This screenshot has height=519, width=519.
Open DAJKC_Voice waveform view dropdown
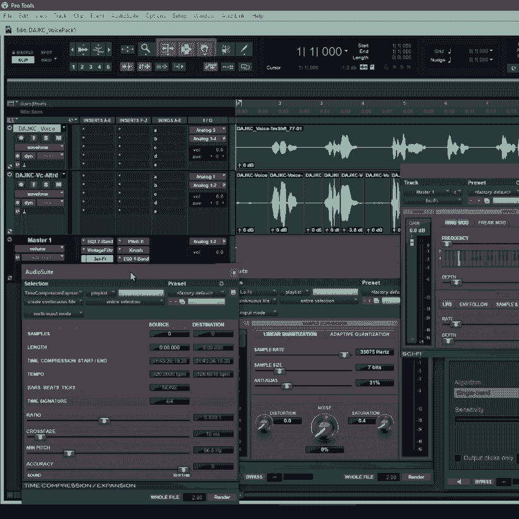point(39,147)
